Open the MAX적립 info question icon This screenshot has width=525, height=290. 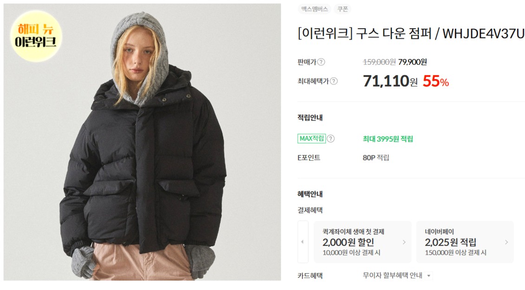330,139
